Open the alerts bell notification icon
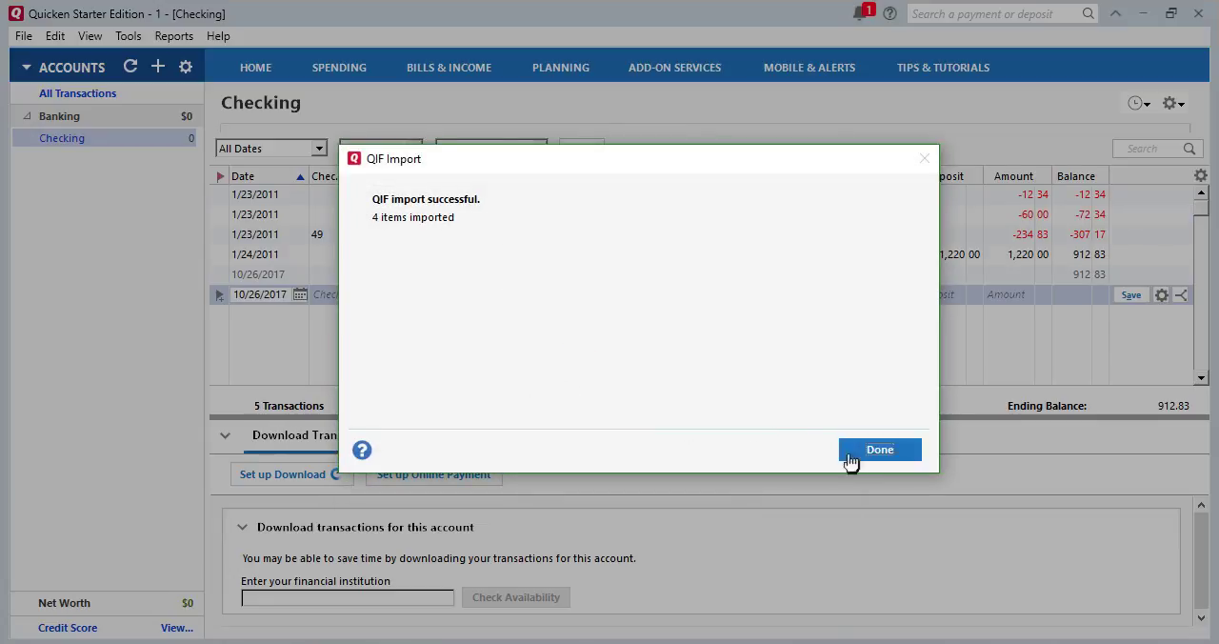 [x=862, y=13]
